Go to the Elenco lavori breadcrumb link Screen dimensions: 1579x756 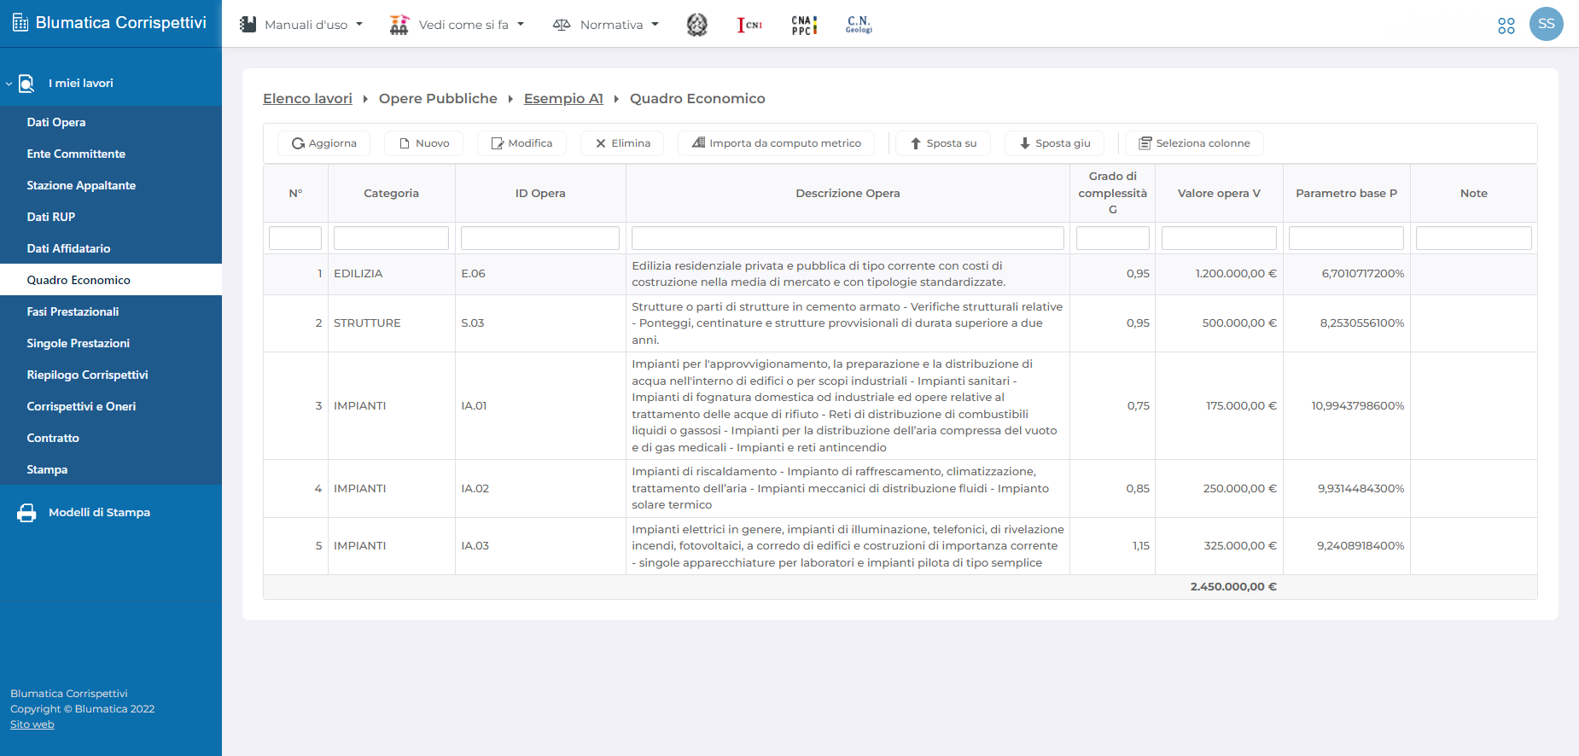click(307, 99)
